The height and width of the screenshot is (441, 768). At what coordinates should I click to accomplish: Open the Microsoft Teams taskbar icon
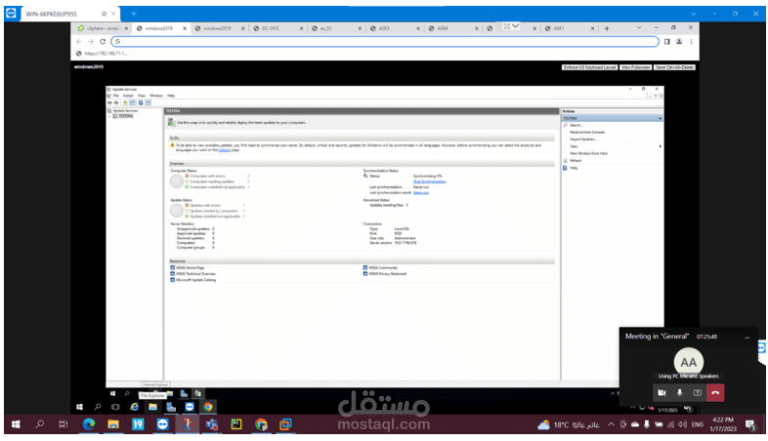(212, 424)
